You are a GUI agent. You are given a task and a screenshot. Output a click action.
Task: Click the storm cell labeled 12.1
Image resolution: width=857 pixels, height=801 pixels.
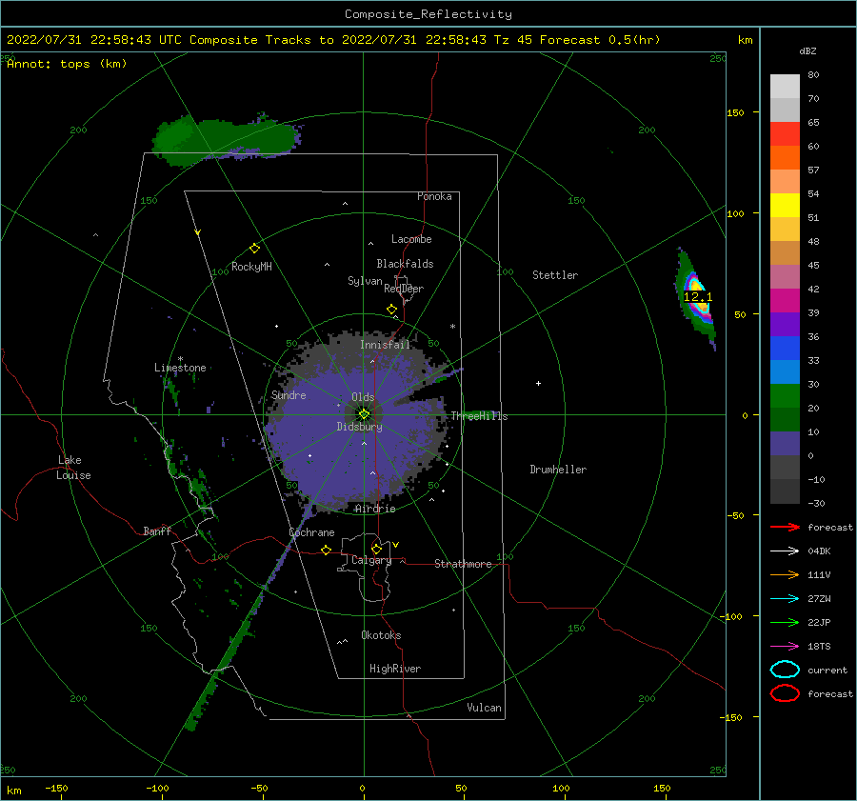point(696,296)
